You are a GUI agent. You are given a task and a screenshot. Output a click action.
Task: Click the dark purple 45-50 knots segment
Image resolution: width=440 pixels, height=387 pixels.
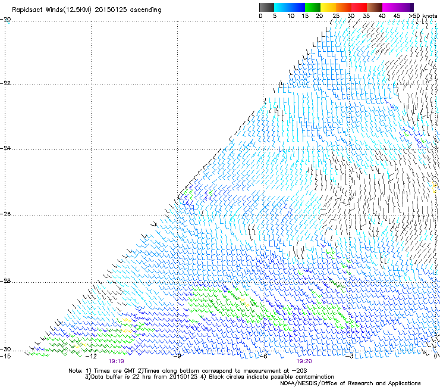click(x=406, y=7)
